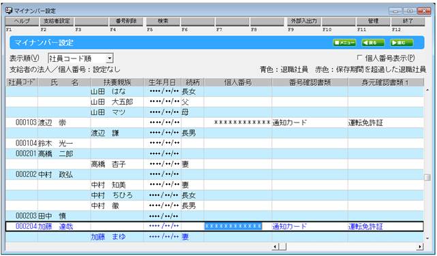The image size is (437, 256).
Task: Click the マイナンバー設定 window title bar icon
Action: 9,11
